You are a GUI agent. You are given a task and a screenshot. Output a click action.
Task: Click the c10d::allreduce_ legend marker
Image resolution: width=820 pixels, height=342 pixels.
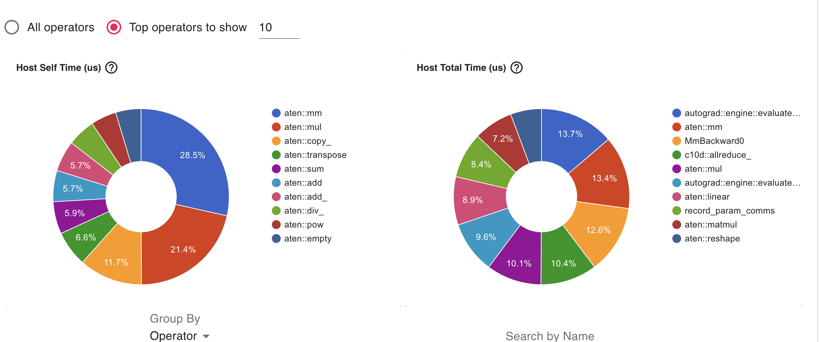tap(677, 155)
